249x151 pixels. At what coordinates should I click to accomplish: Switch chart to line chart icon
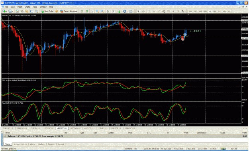[x=92, y=11]
